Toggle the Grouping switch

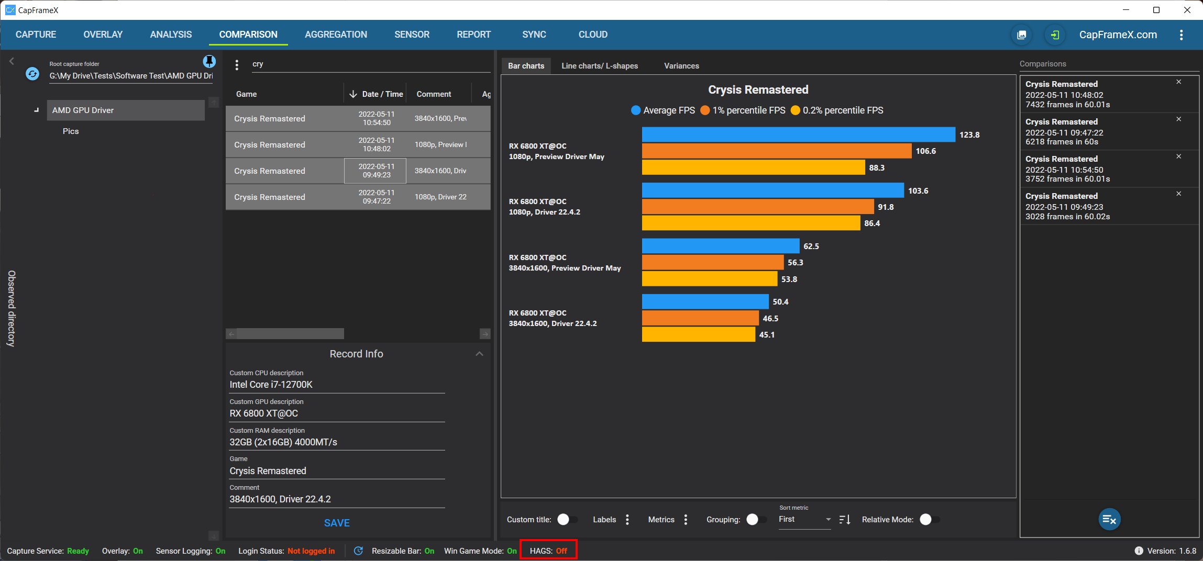pos(757,520)
